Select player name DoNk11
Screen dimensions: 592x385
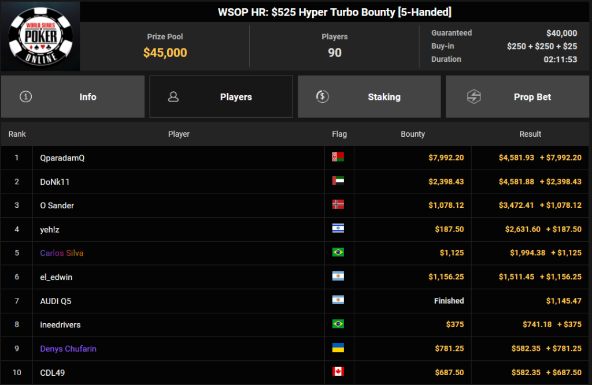(x=55, y=182)
